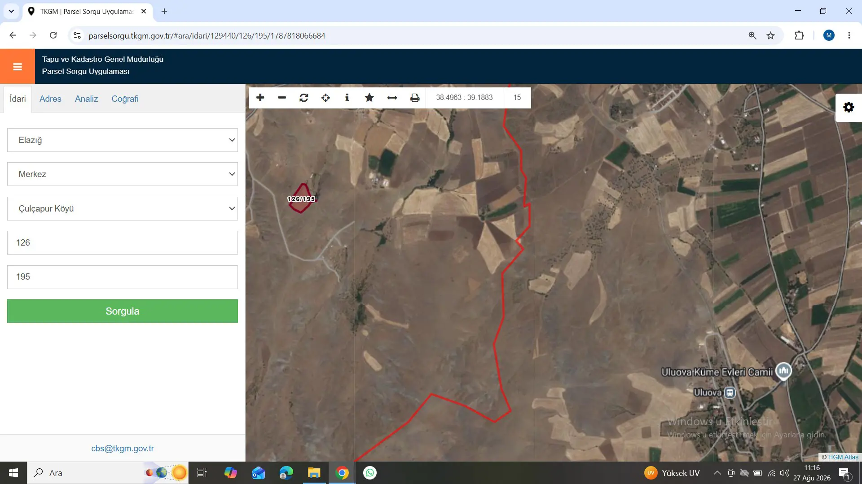The width and height of the screenshot is (862, 484).
Task: Open the Elazığ province dropdown
Action: [123, 140]
